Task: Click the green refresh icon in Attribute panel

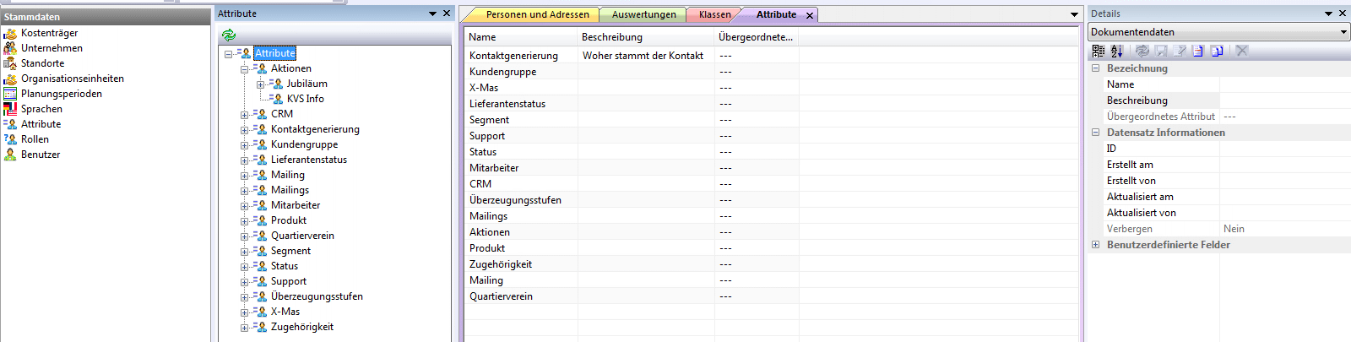Action: coord(228,35)
